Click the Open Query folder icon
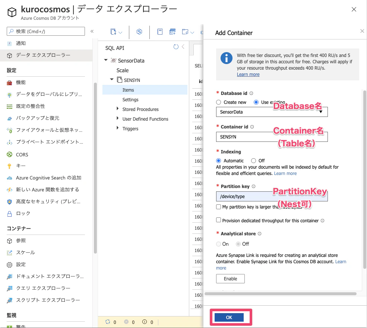 point(185,32)
